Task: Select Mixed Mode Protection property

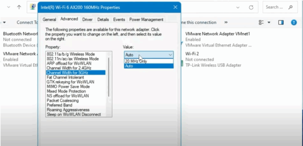Action: (x=75, y=91)
